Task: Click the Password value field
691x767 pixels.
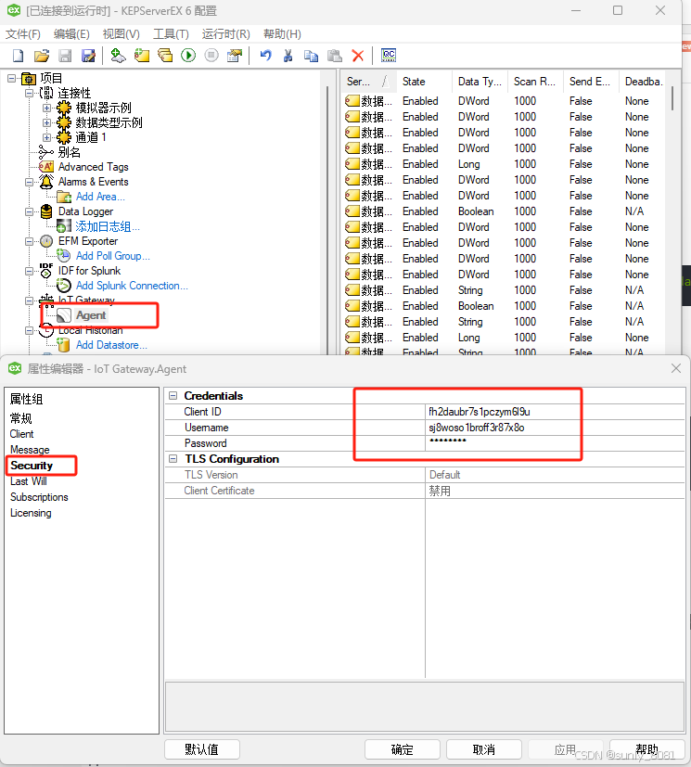Action: [555, 443]
